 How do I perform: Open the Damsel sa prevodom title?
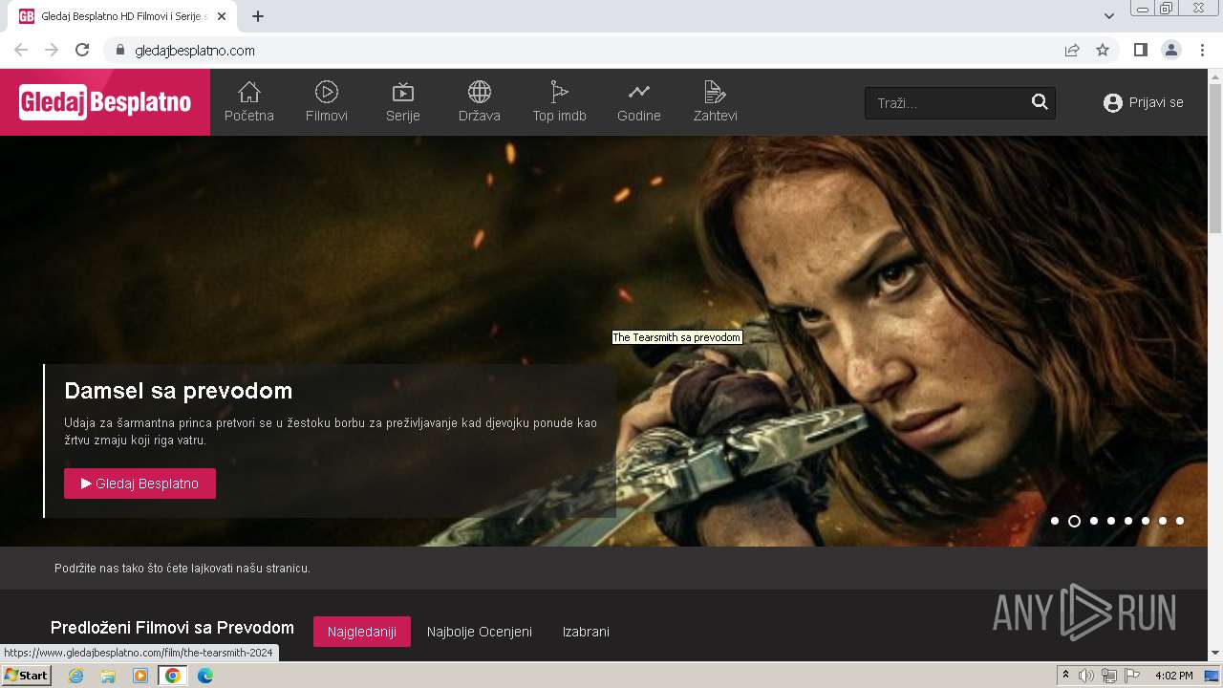[178, 391]
